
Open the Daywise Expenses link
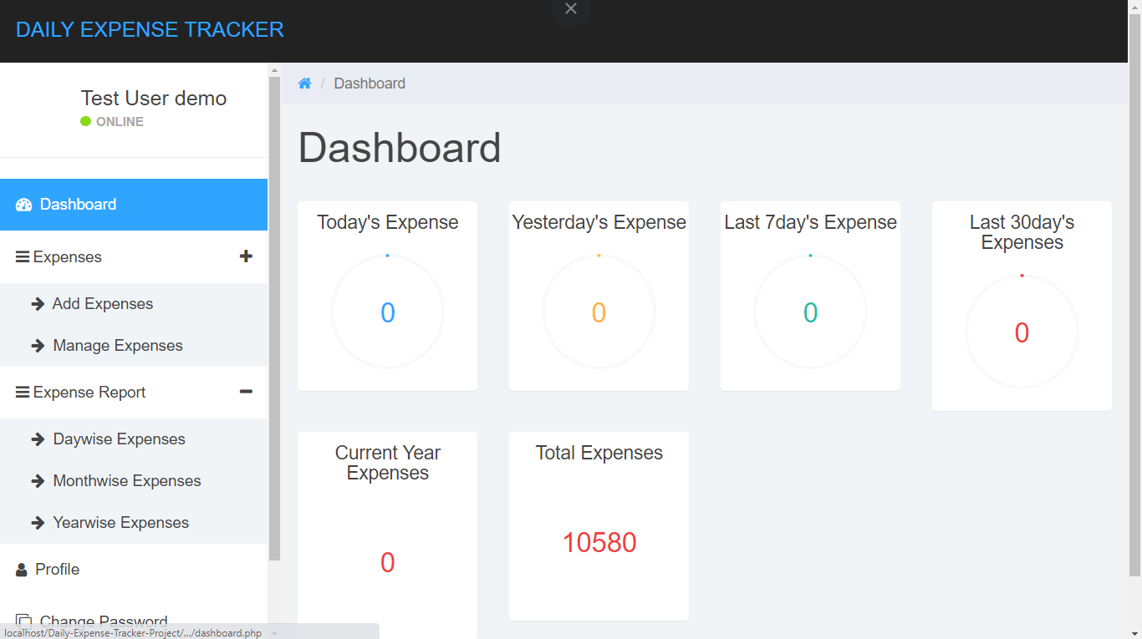119,439
